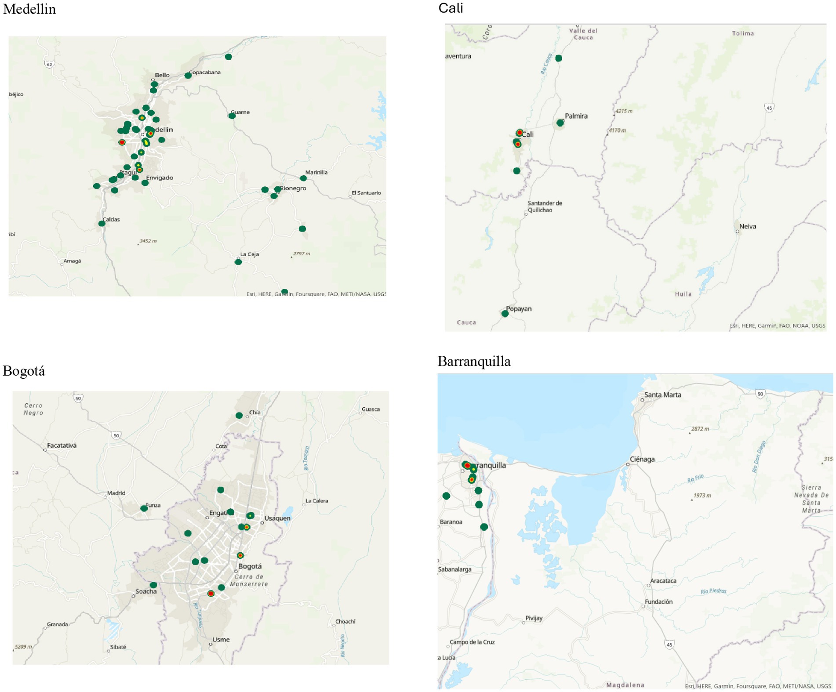Click the green marker above Soacha
Image resolution: width=836 pixels, height=692 pixels.
tap(153, 585)
